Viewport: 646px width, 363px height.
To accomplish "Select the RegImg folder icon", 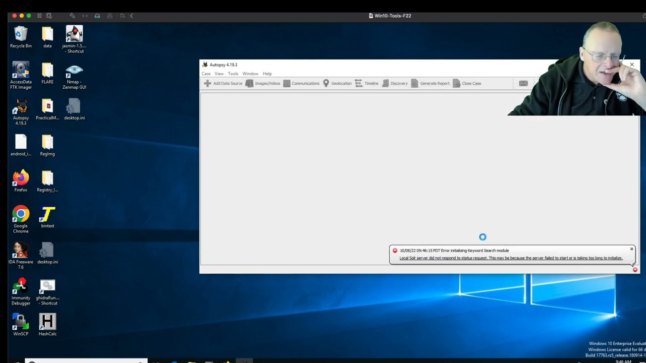I will click(x=47, y=145).
